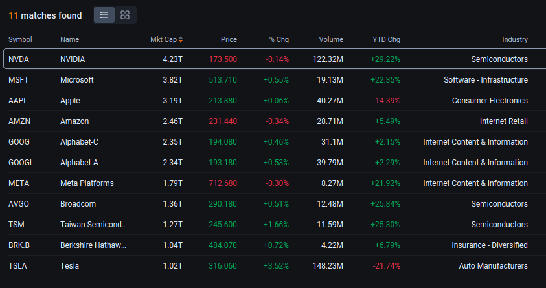Click Meta price 712.680
This screenshot has height=288, width=546.
223,183
